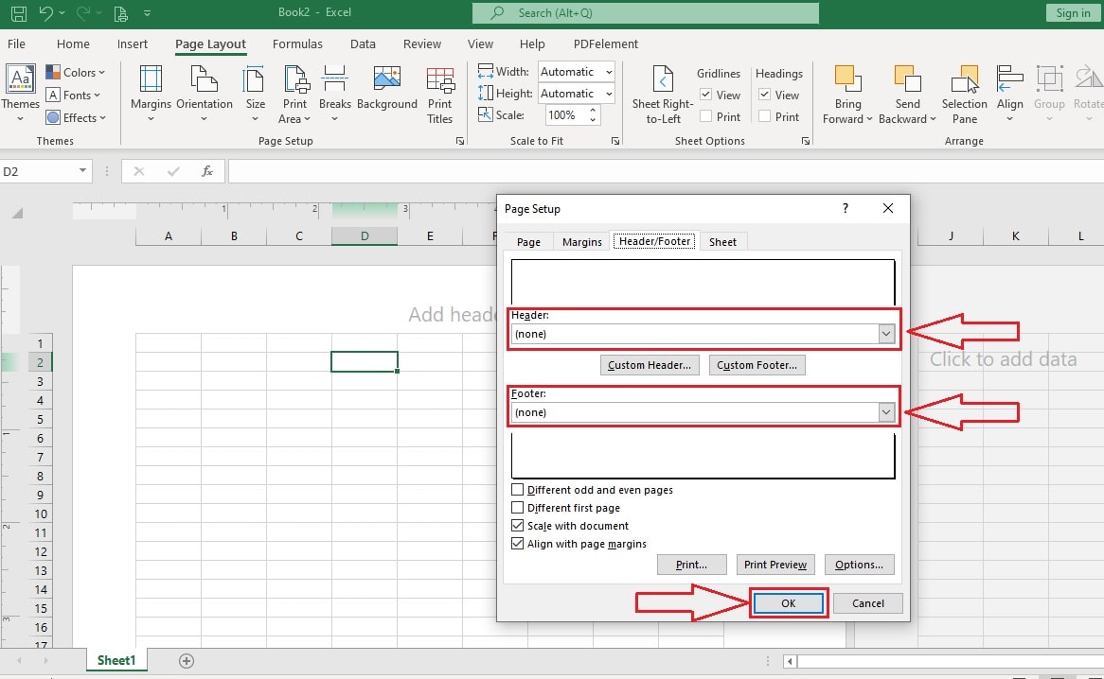Click the Scale percentage up stepper
1104x679 pixels.
click(594, 109)
